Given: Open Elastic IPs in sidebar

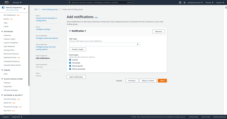Looking at the screenshot, I should 7,103.
